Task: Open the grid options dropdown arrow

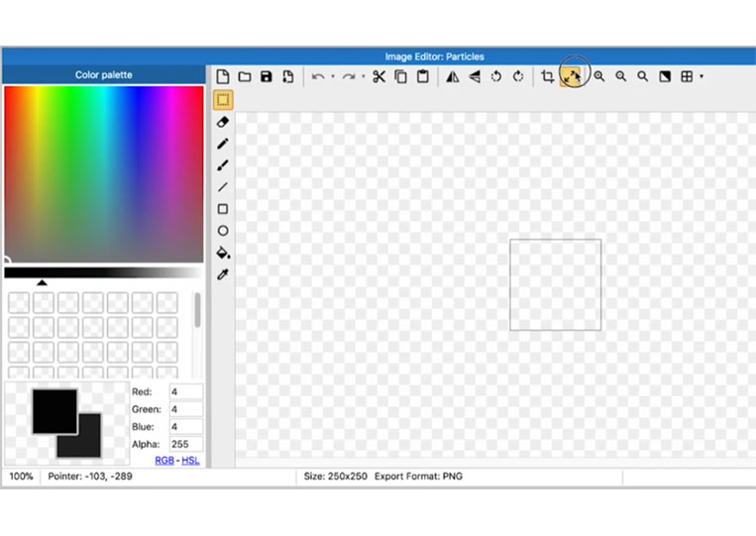Action: (702, 76)
